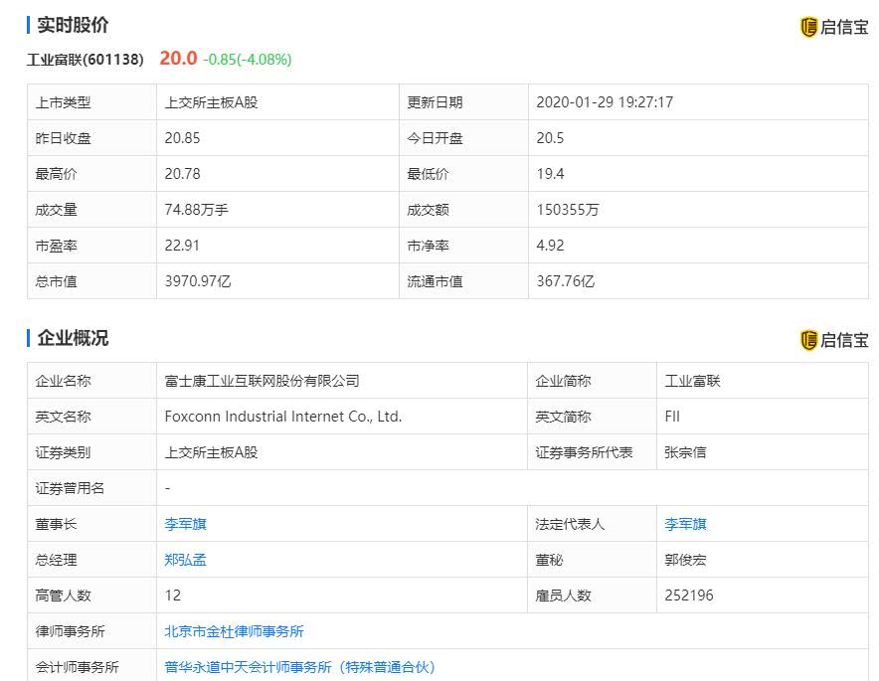Select yesterday close value 20.85
Viewport: 879px width, 681px height.
[182, 138]
